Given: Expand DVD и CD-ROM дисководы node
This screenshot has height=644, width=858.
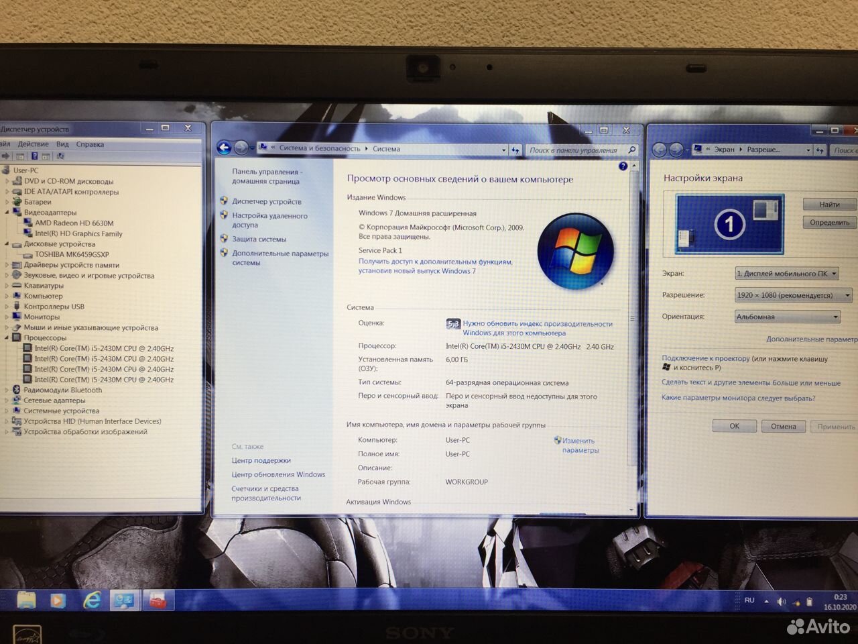Looking at the screenshot, I should (7, 181).
